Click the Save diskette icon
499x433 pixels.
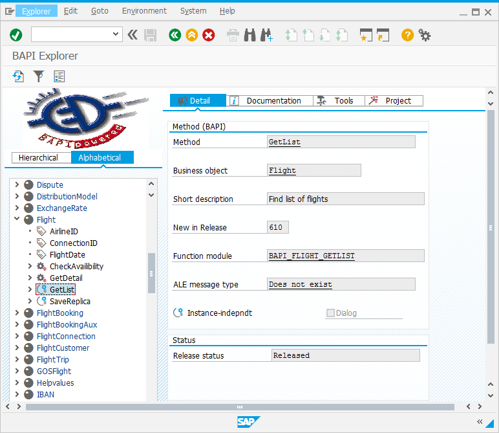[150, 35]
